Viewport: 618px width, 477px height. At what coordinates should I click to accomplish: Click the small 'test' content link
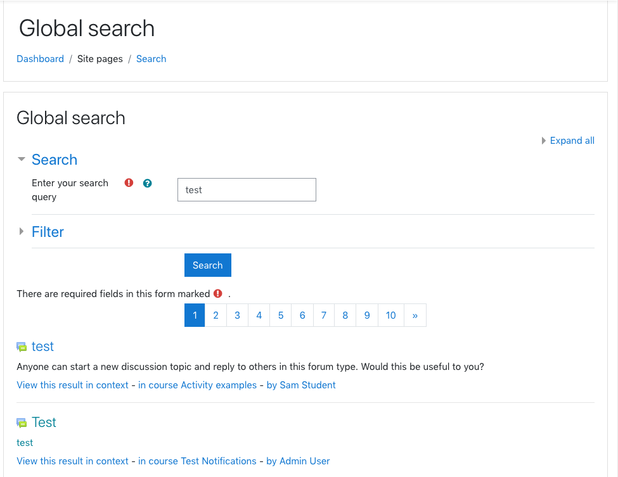point(25,443)
